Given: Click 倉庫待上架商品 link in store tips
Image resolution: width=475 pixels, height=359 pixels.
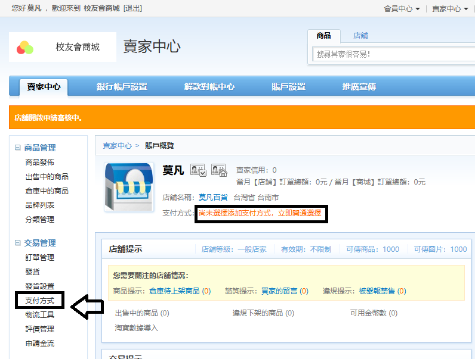Looking at the screenshot, I should 174,291.
